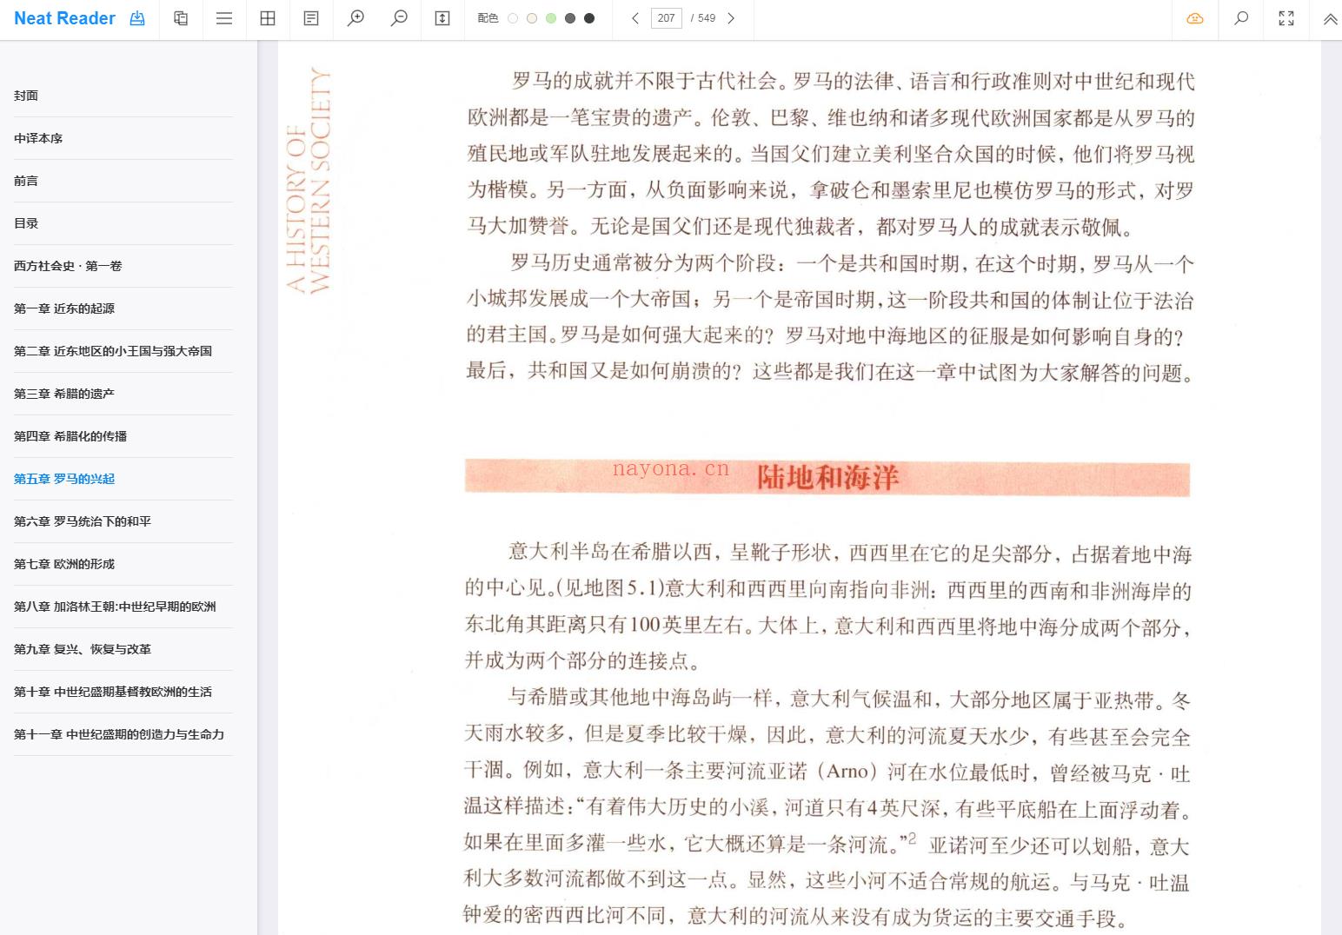Click the import book icon beside Neat Reader

[137, 18]
